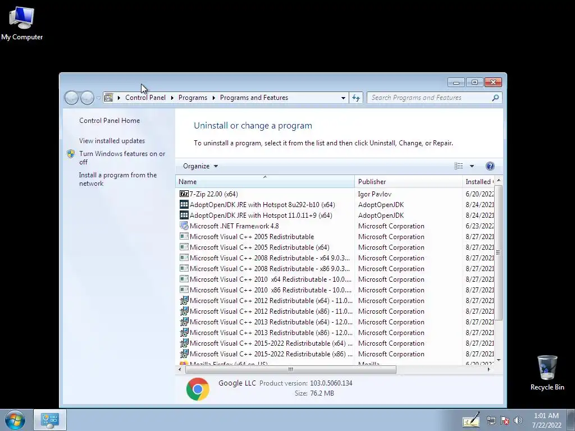Viewport: 575px width, 431px height.
Task: Click Programs and Features in the breadcrumb
Action: (x=254, y=98)
